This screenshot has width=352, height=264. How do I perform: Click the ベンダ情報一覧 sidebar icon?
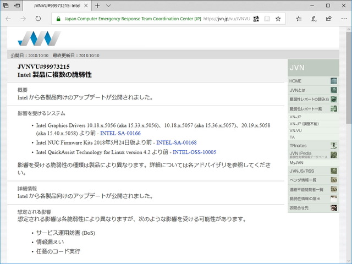click(334, 180)
